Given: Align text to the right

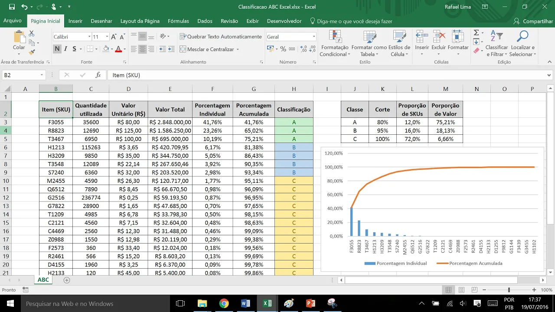Looking at the screenshot, I should pos(151,49).
